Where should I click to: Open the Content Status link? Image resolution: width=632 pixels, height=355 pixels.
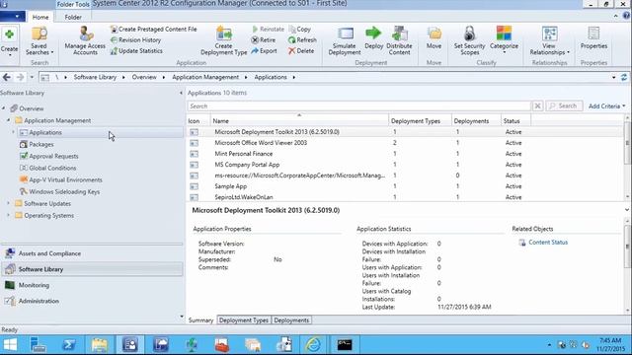click(x=548, y=243)
